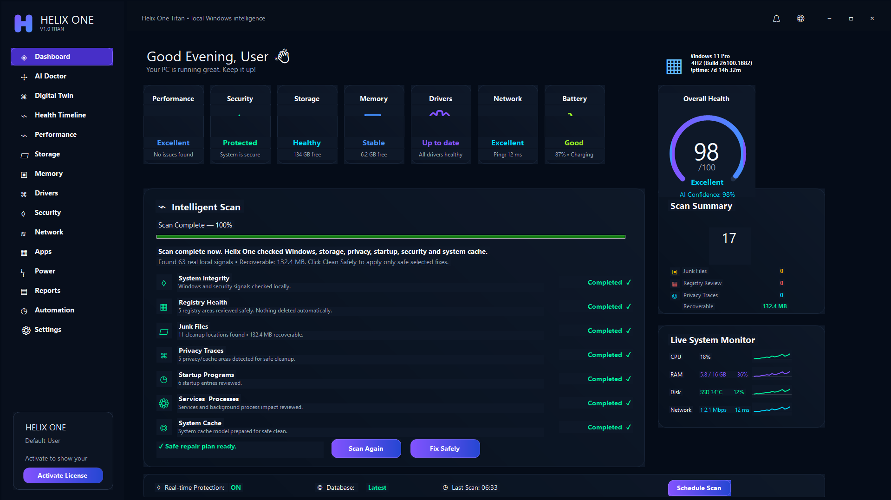Open the Storage Healthy status card

click(307, 124)
